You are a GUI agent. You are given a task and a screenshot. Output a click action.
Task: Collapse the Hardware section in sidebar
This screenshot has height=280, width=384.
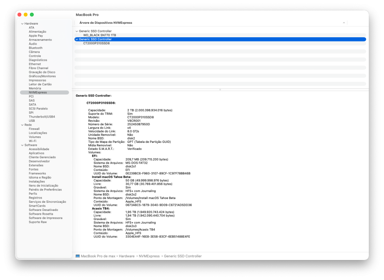click(x=22, y=24)
